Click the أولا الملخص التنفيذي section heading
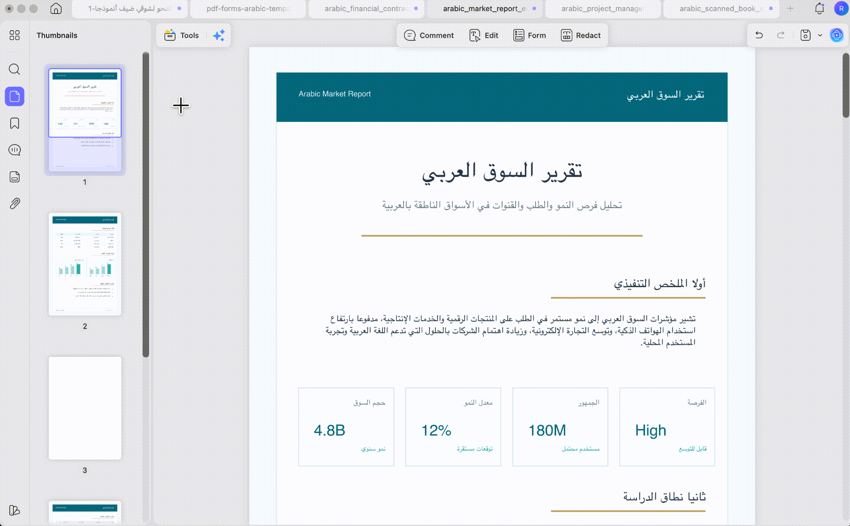Screen dimensions: 850x526 660,283
